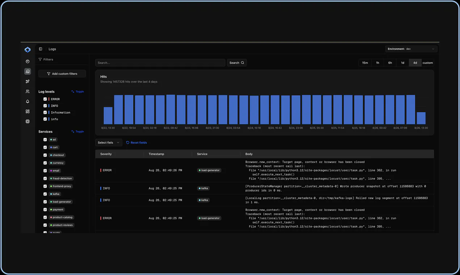Open the Select fields dropdown
460x275 pixels.
click(109, 143)
